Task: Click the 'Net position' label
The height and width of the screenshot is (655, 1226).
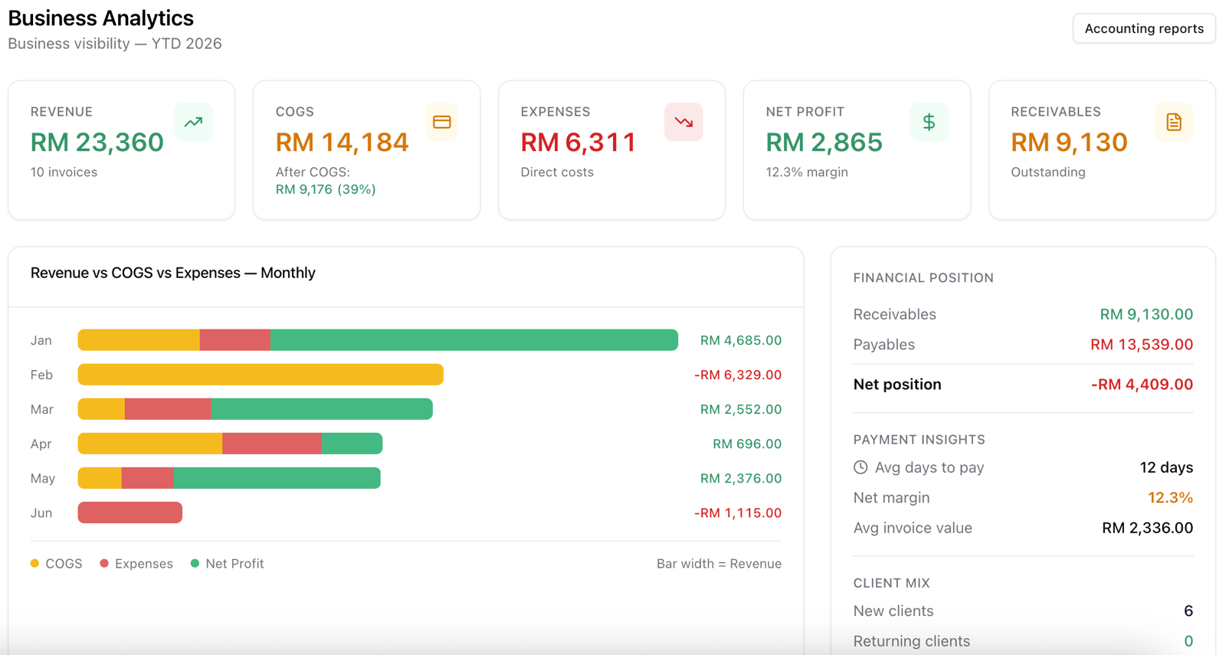Action: click(x=897, y=385)
